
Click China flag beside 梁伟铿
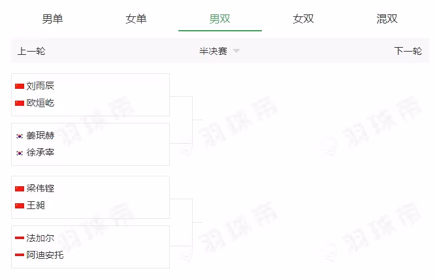[20, 189]
